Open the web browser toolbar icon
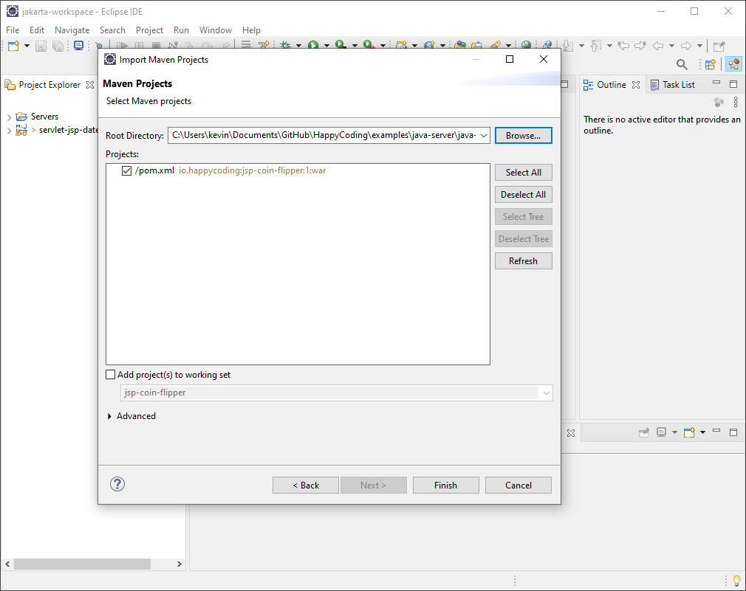The height and width of the screenshot is (591, 746). pos(527,46)
